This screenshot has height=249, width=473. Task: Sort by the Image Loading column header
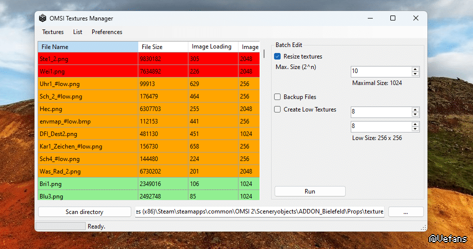(212, 47)
